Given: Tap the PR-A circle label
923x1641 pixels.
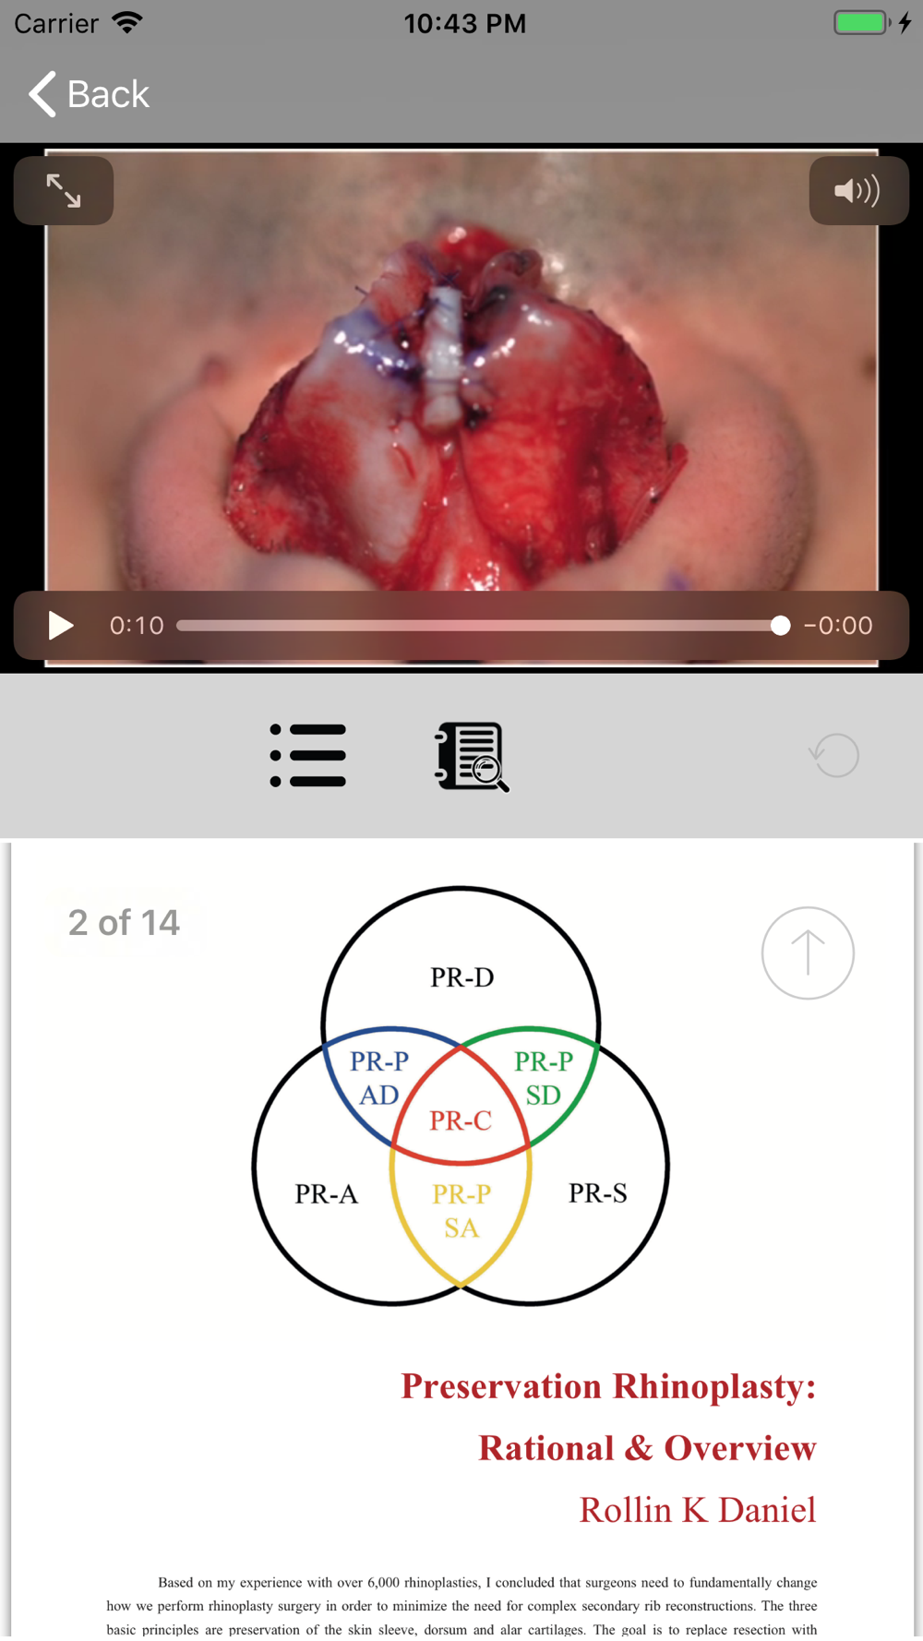Looking at the screenshot, I should [326, 1194].
